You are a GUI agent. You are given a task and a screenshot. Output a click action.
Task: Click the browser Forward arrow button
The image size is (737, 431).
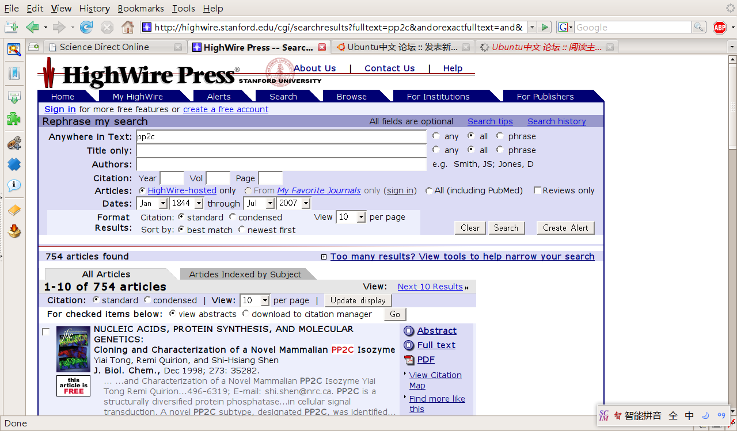(x=59, y=27)
